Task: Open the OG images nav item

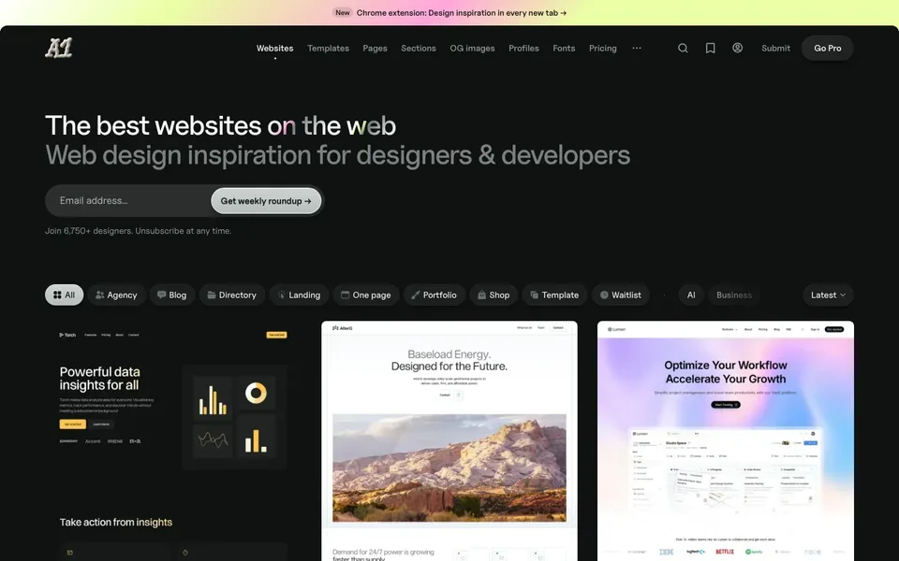Action: [472, 48]
